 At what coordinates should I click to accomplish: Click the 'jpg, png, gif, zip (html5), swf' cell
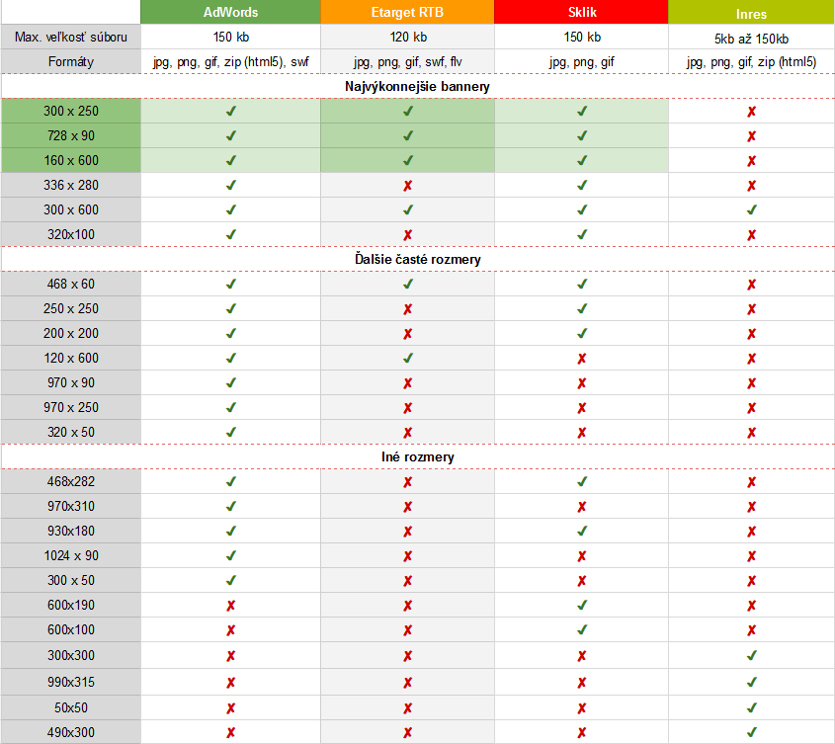point(230,62)
